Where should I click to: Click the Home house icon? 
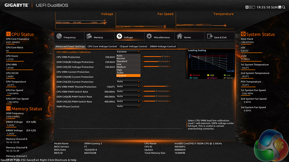tap(179, 37)
